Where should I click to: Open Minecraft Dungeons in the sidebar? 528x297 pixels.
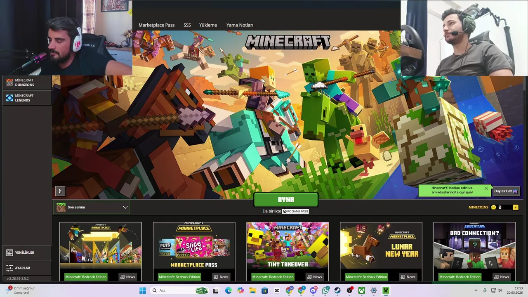point(26,82)
